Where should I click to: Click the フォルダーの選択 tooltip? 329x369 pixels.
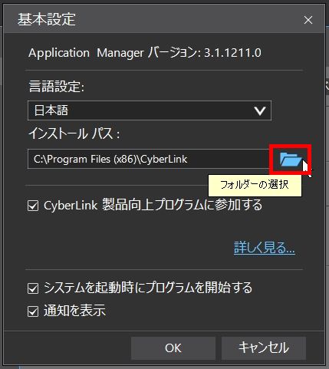click(x=255, y=185)
